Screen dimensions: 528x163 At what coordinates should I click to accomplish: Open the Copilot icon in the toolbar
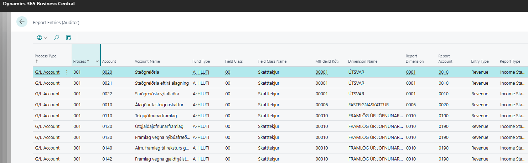(x=40, y=38)
